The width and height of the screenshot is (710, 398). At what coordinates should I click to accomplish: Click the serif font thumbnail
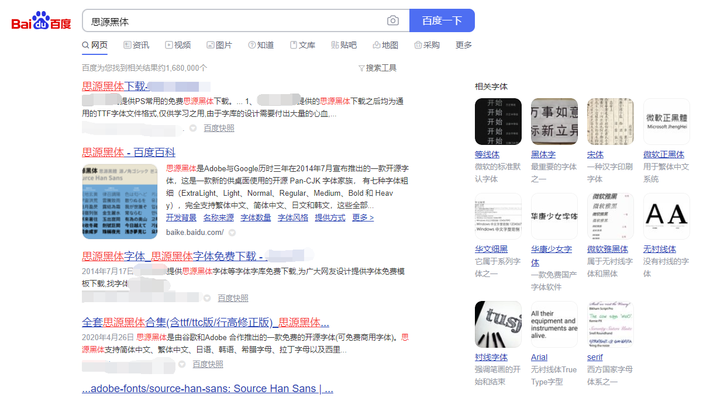pos(611,324)
